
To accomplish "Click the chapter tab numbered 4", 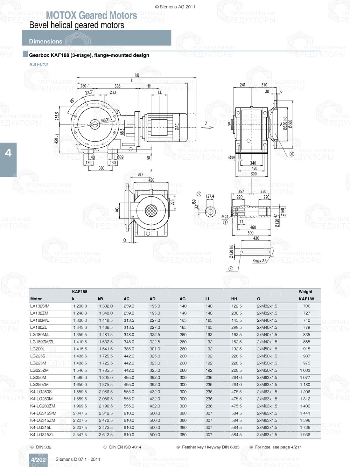I will [8, 152].
